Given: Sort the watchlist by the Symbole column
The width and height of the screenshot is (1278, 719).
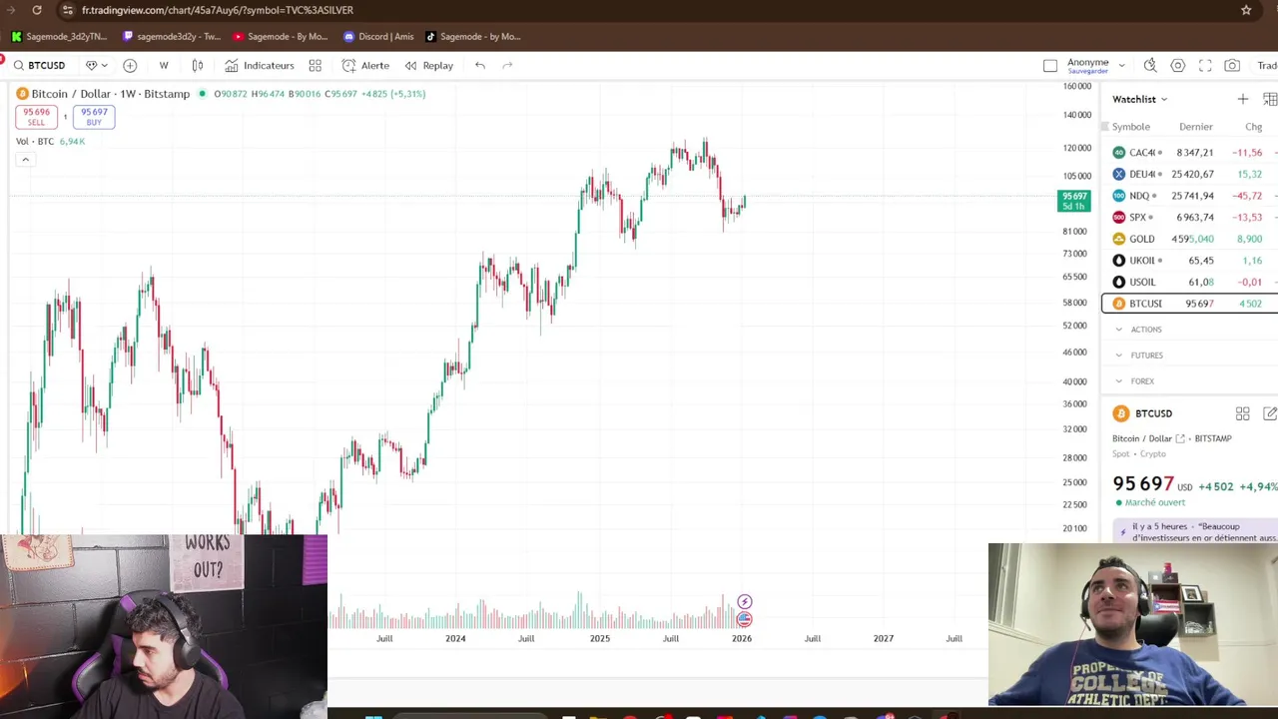Looking at the screenshot, I should coord(1131,127).
